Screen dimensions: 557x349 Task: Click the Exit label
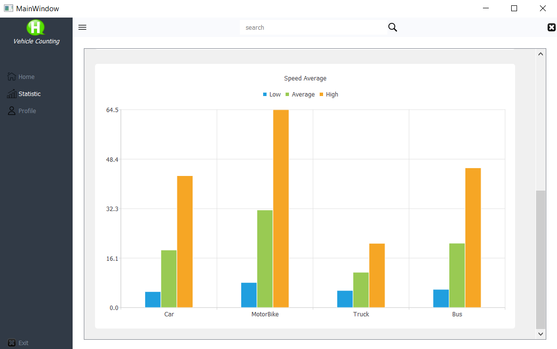pyautogui.click(x=23, y=343)
